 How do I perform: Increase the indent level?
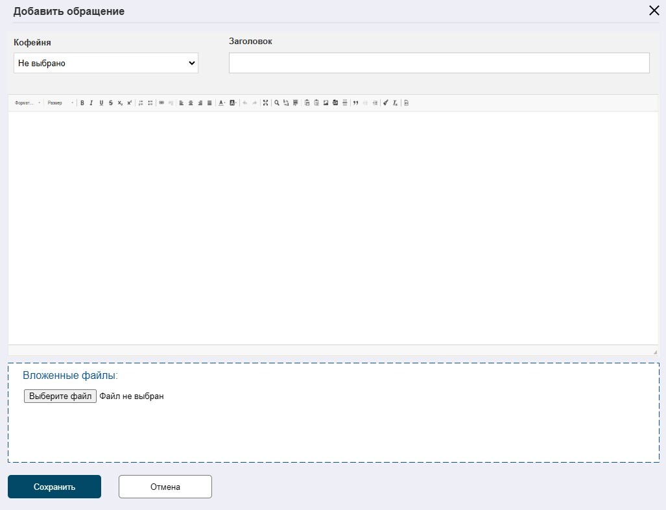[x=375, y=103]
